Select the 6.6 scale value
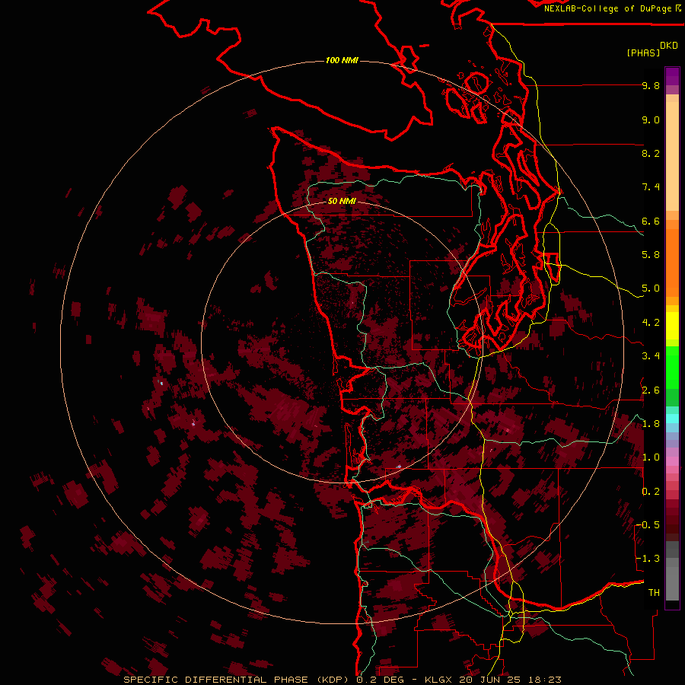 click(x=651, y=221)
